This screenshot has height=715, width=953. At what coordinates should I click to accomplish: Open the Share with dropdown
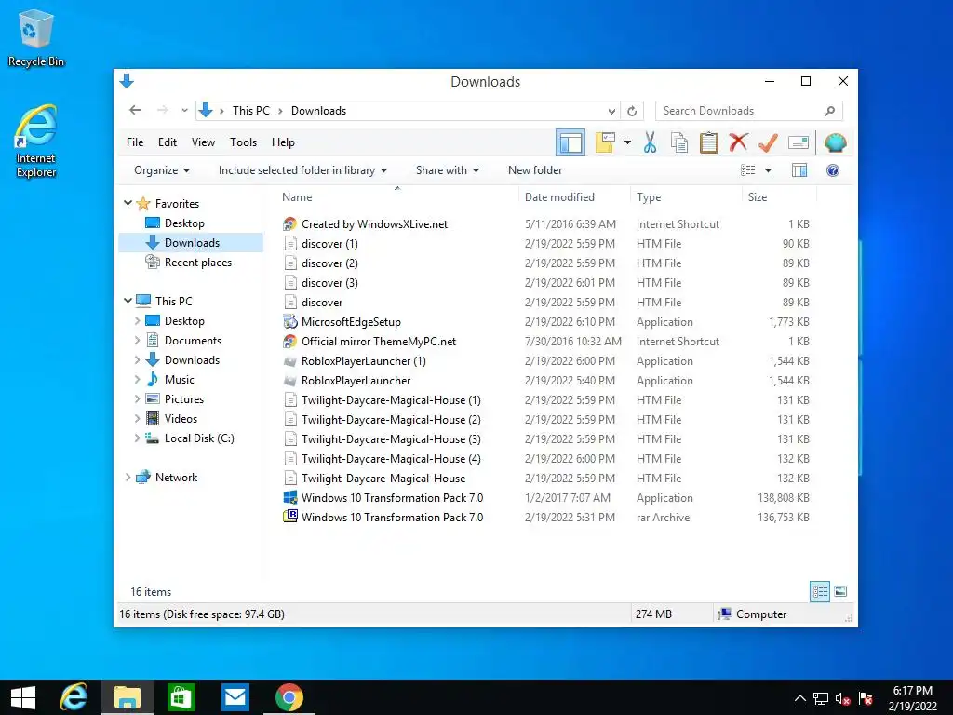point(448,170)
